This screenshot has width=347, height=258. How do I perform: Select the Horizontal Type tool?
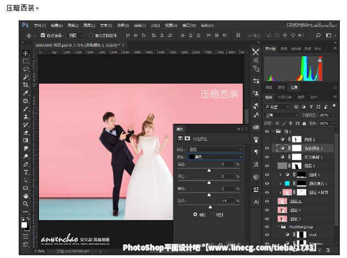[x=26, y=172]
